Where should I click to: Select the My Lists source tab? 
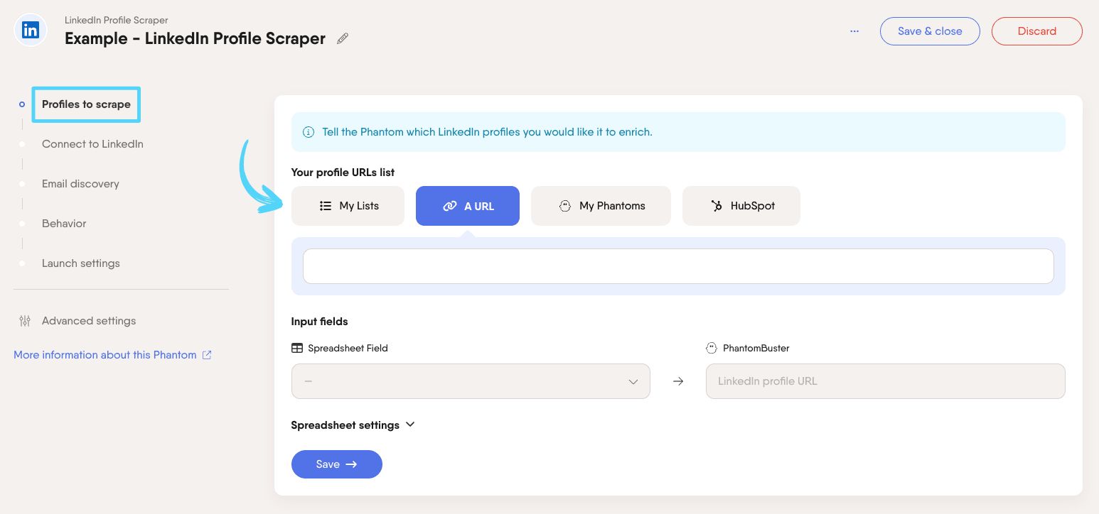click(x=348, y=206)
